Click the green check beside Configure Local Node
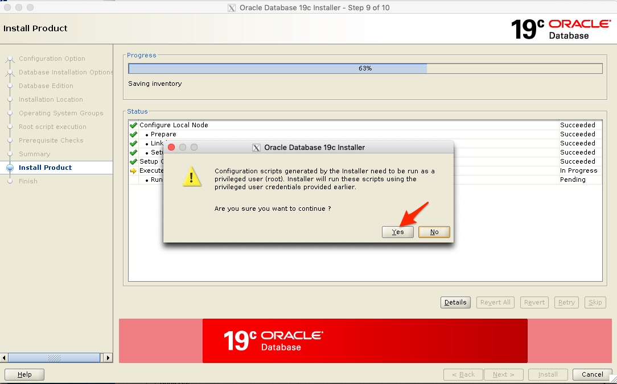Screen dimensions: 617x384 click(133, 125)
